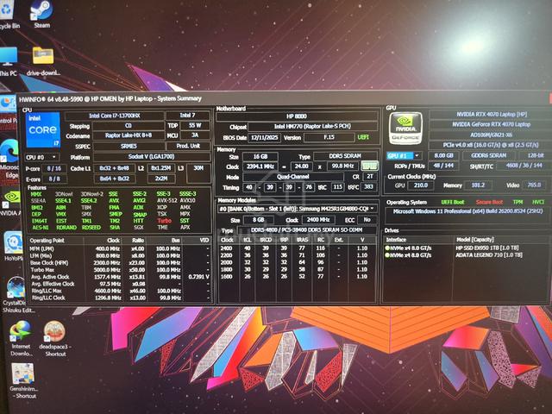This screenshot has height=414, width=552.
Task: Open the memory module slot dropdown (Samsung M425R1GB4BB0)
Action: (x=297, y=209)
